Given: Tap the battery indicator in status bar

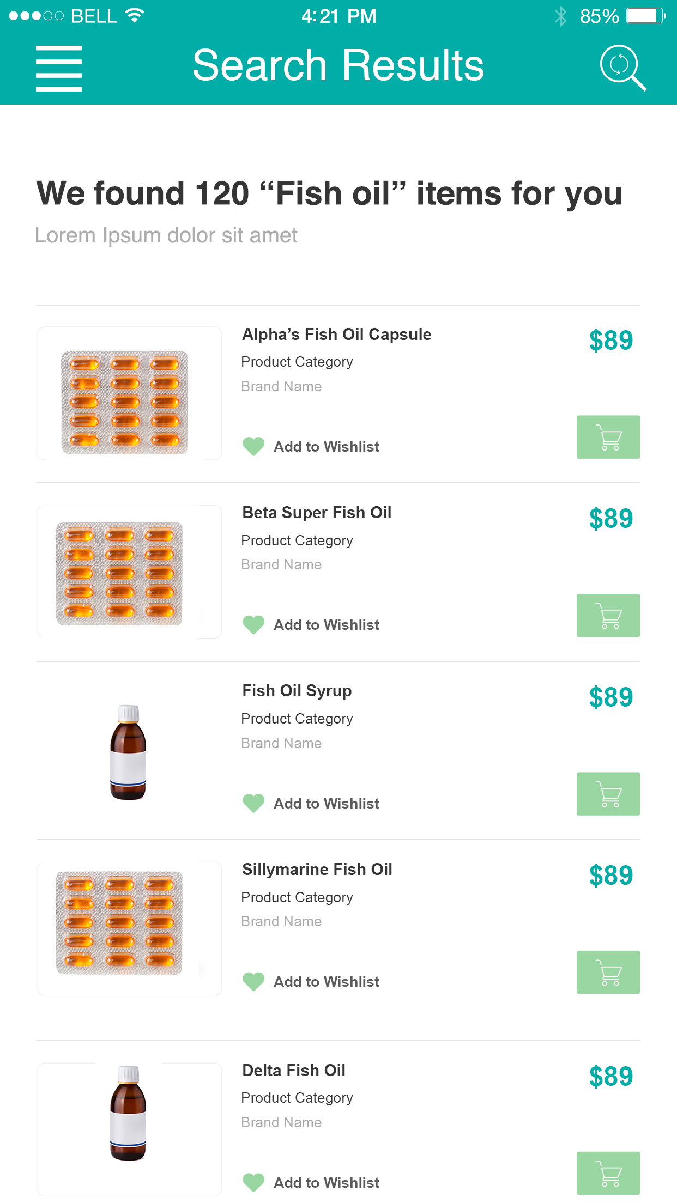Looking at the screenshot, I should point(645,16).
